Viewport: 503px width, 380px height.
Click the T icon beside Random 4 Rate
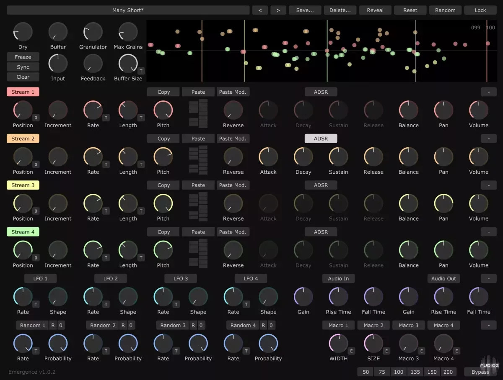pyautogui.click(x=246, y=351)
